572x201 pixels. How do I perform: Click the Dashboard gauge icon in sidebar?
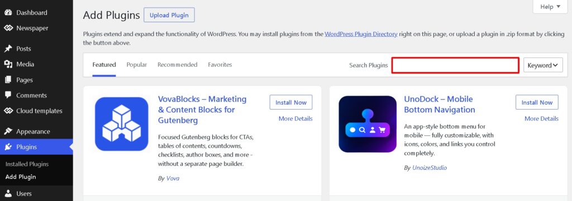8,12
